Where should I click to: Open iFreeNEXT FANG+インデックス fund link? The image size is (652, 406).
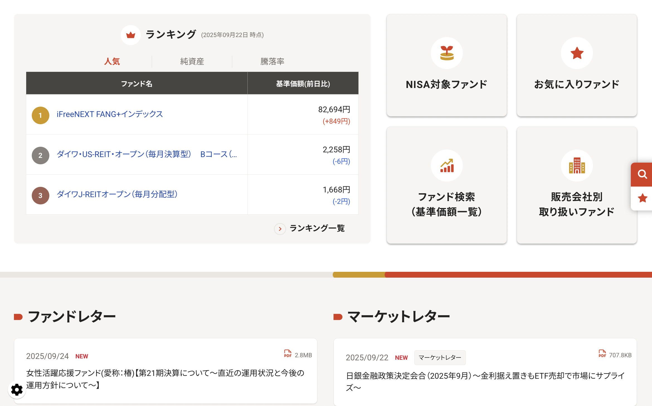[x=110, y=114]
